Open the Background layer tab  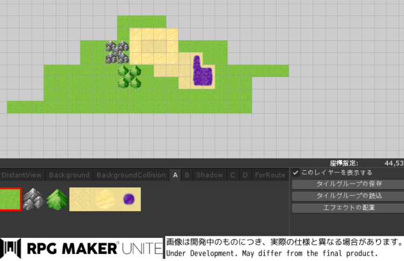69,175
